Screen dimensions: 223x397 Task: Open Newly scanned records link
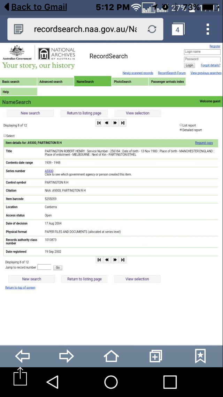[138, 73]
